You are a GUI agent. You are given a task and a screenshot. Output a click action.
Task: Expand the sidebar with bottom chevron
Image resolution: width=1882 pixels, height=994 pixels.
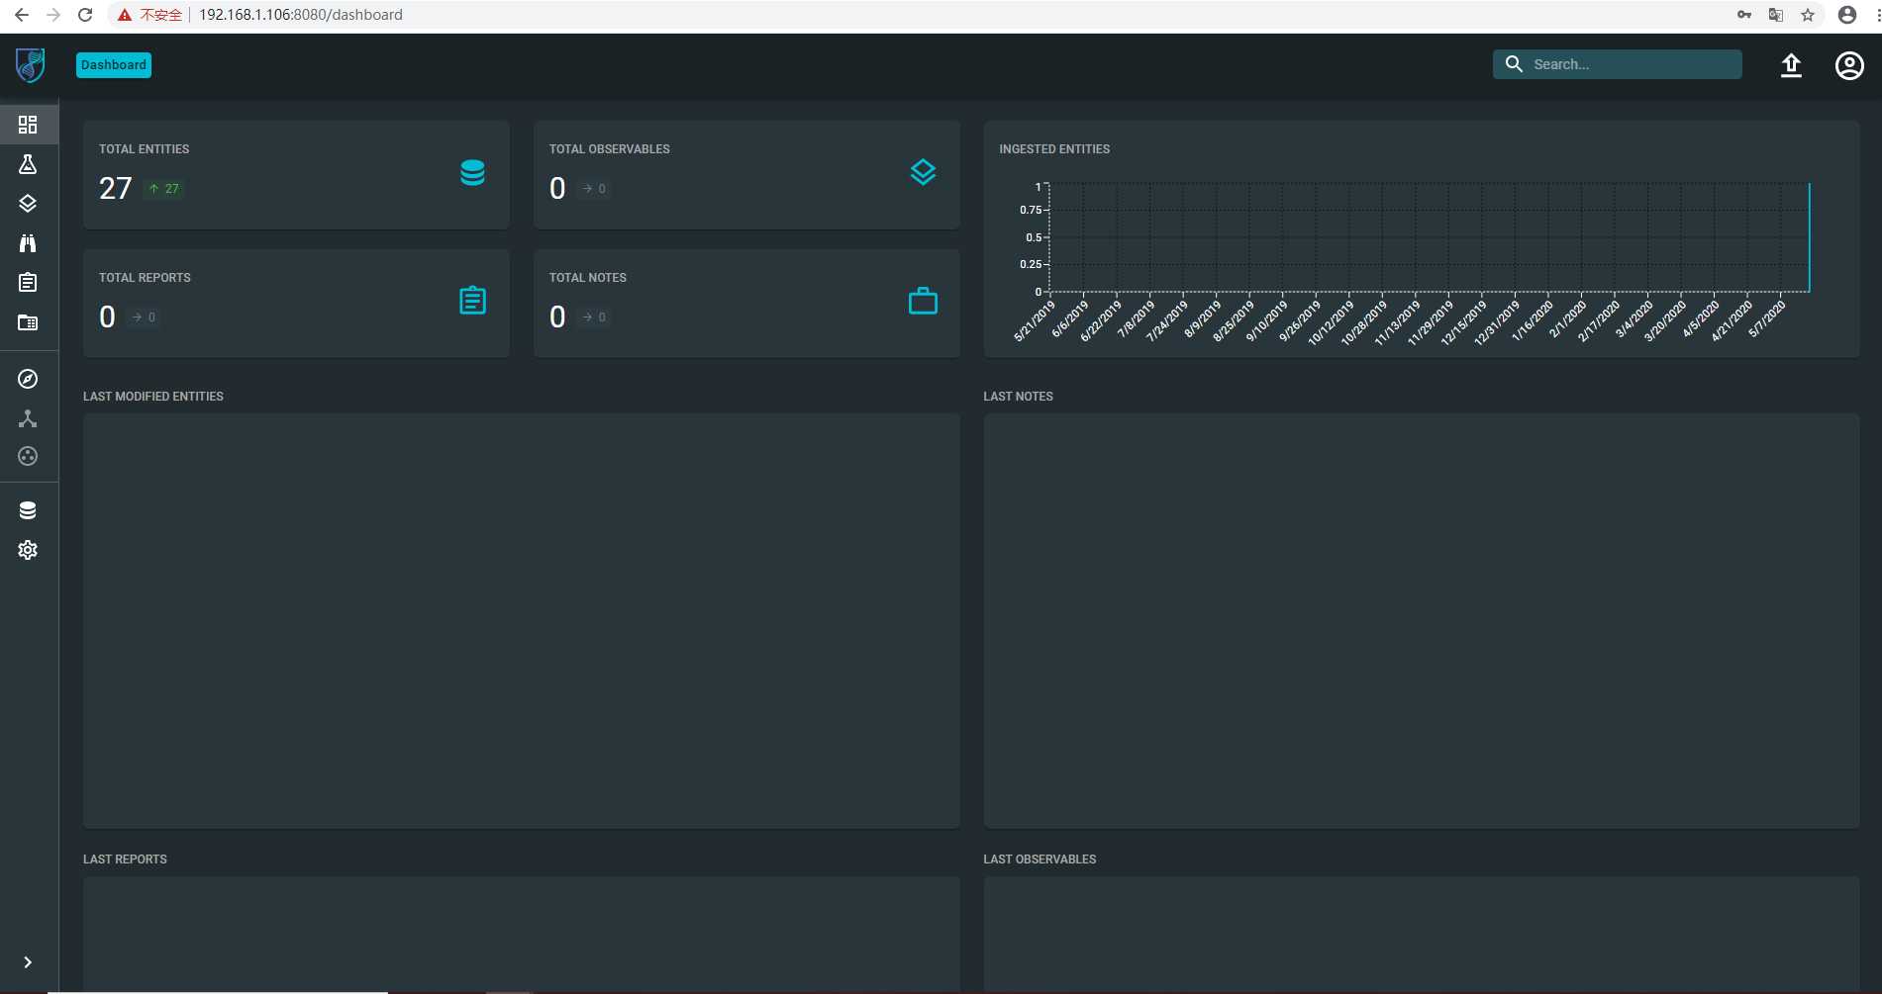[28, 962]
